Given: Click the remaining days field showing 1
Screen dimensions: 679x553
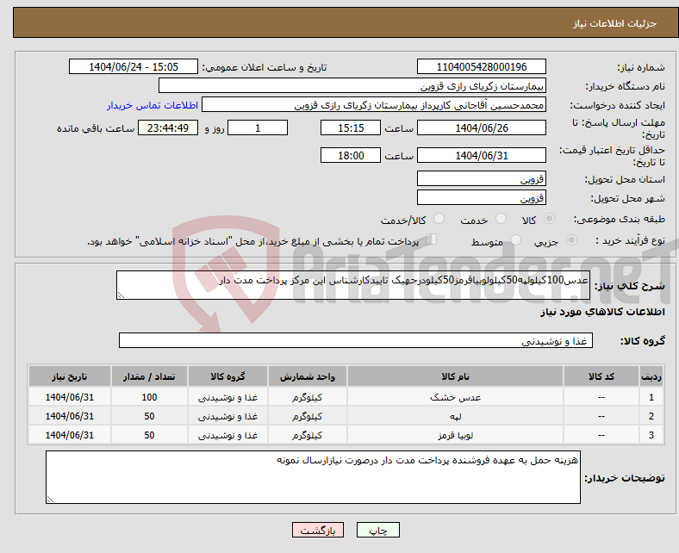Looking at the screenshot, I should pyautogui.click(x=258, y=127).
